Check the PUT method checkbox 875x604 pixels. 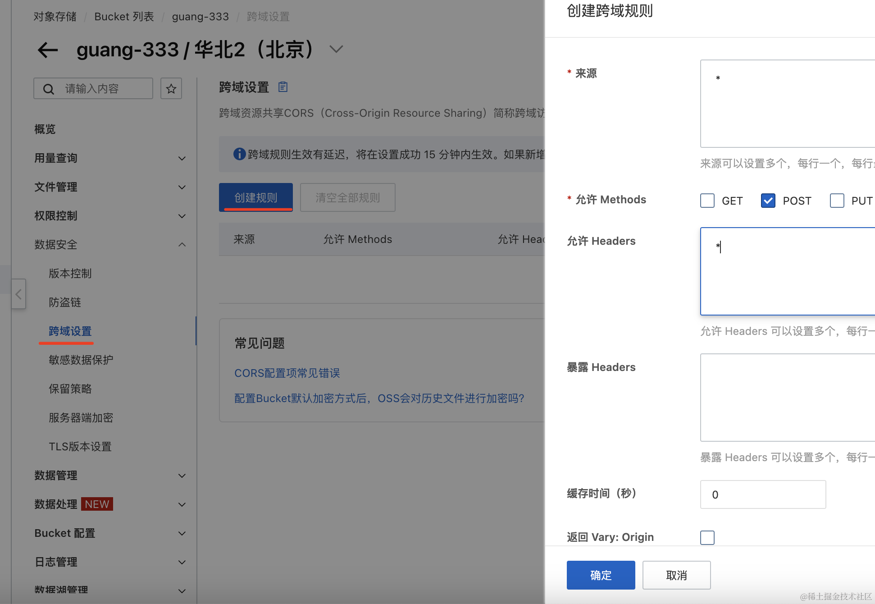(x=837, y=201)
